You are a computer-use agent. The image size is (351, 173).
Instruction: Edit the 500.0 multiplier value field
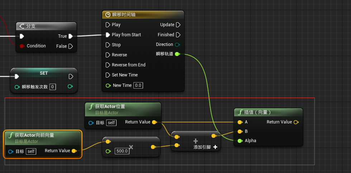click(122, 151)
